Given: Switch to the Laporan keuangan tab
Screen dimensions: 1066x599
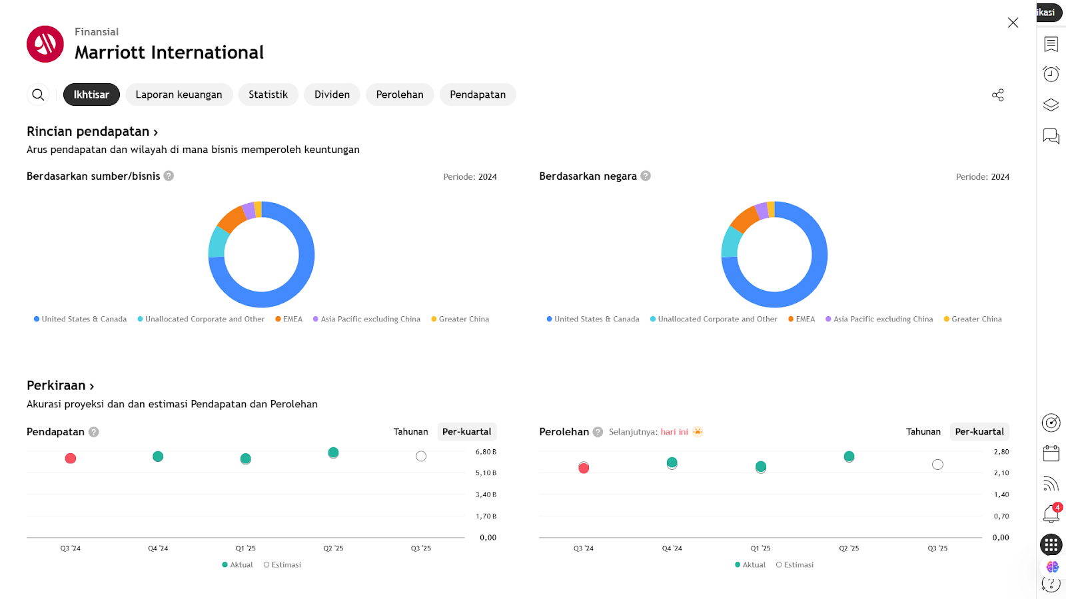Looking at the screenshot, I should (179, 95).
